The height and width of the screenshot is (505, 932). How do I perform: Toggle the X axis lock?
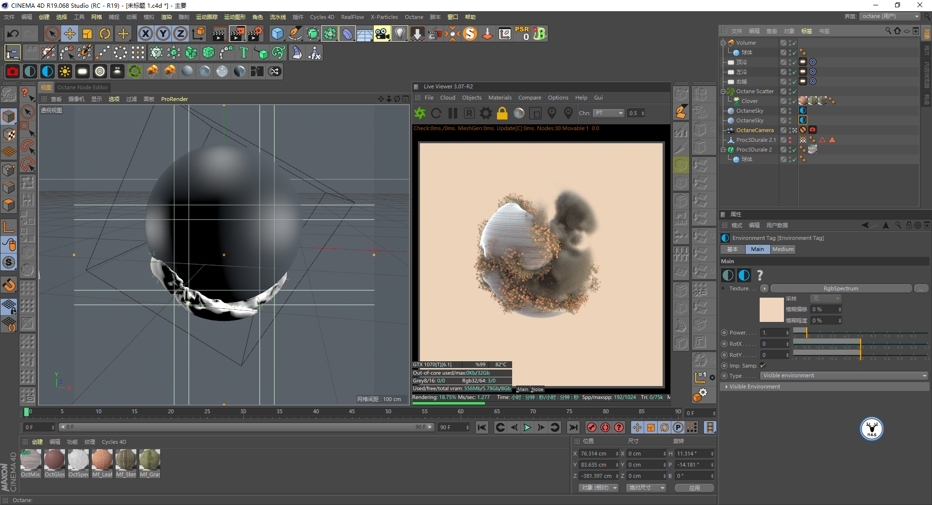[x=145, y=34]
